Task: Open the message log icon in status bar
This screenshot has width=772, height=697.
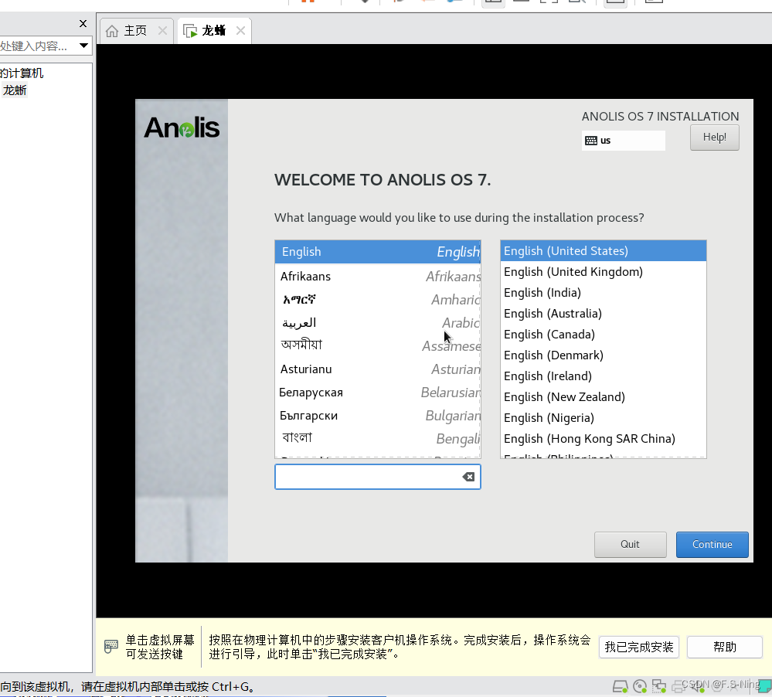Action: click(765, 685)
